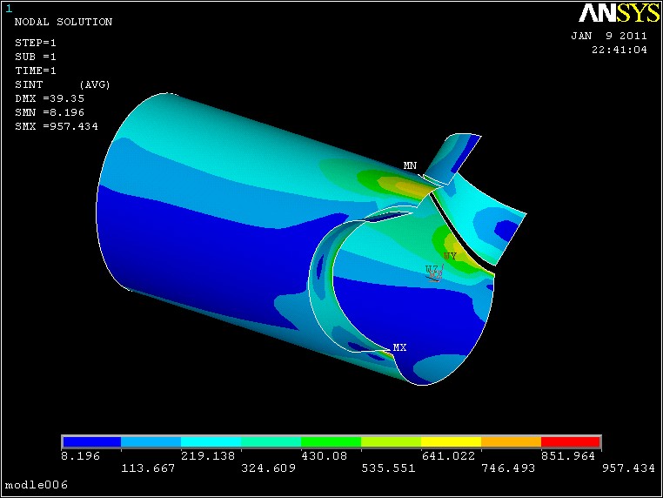The height and width of the screenshot is (498, 663).
Task: Click the 957.434 legend value
Action: [628, 468]
